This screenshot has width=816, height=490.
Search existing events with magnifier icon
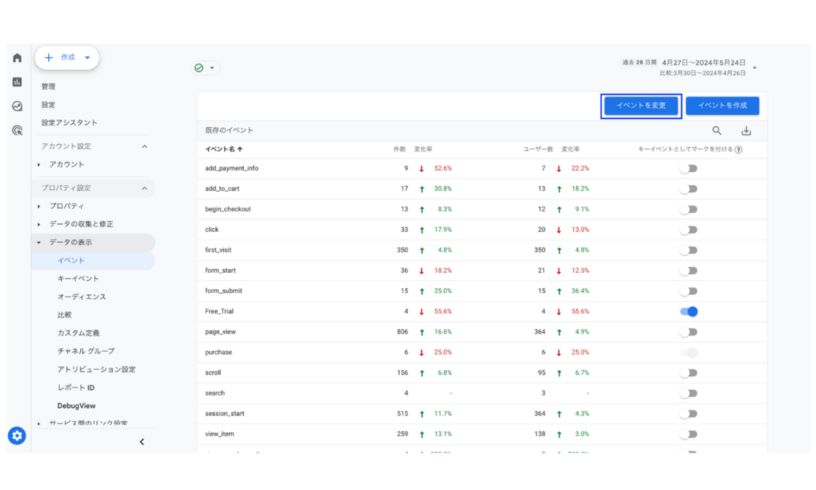717,131
